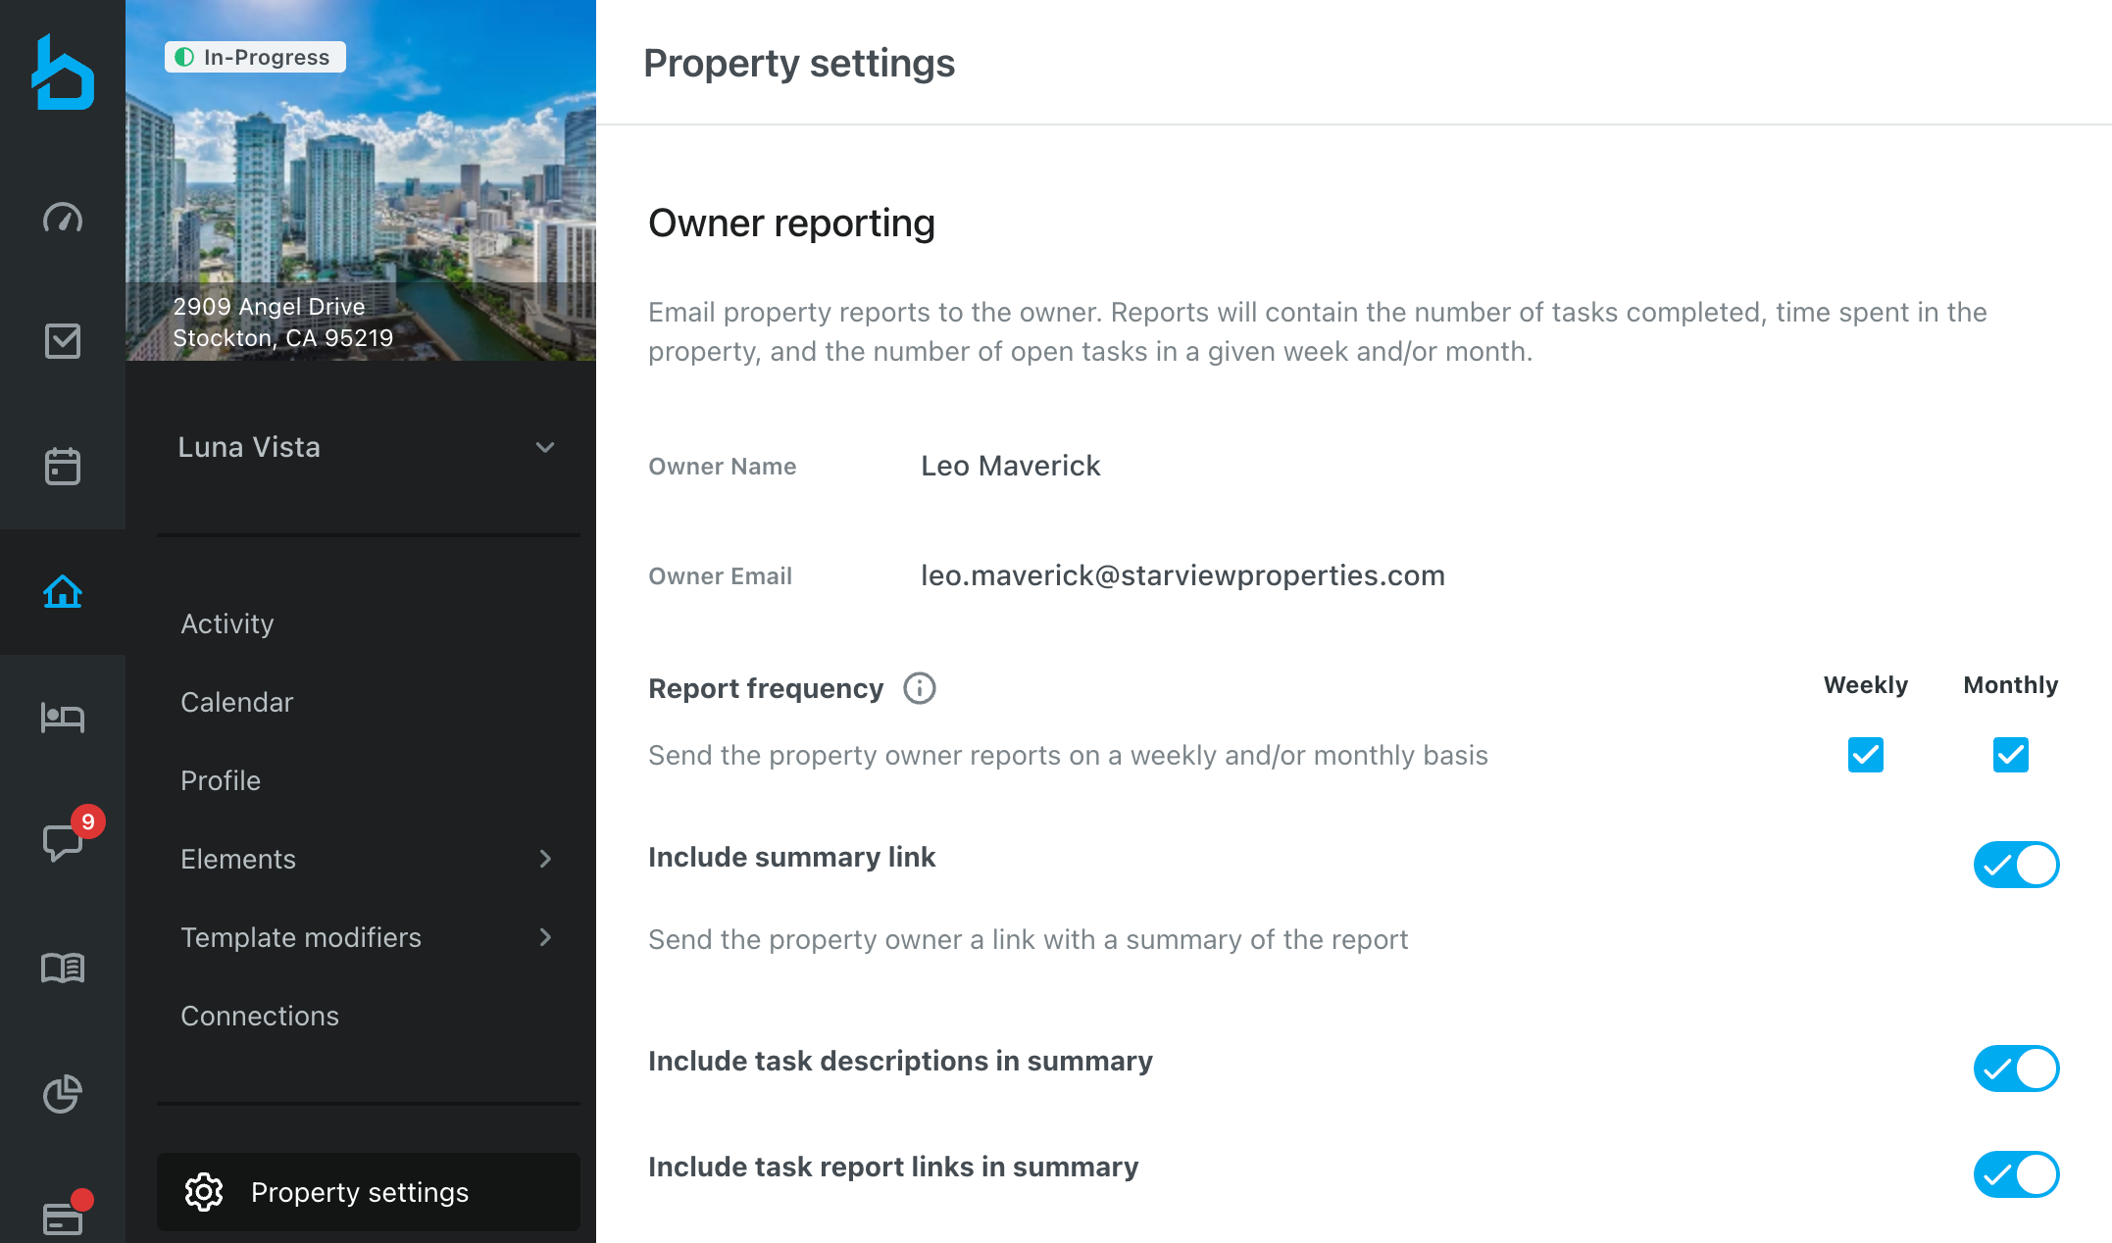Screen dimensions: 2112x1243
Task: Select the properties house icon
Action: click(63, 591)
